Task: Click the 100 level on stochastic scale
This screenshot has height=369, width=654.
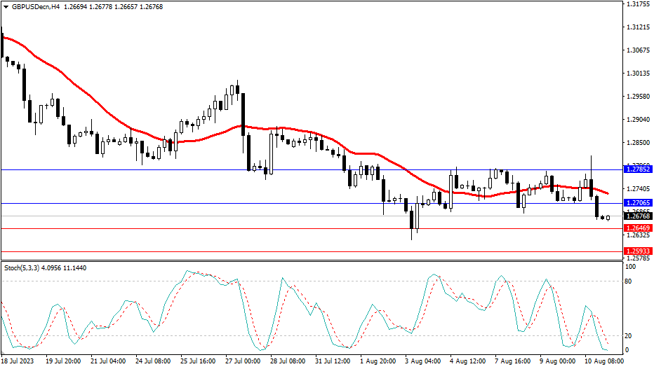Action: point(631,267)
